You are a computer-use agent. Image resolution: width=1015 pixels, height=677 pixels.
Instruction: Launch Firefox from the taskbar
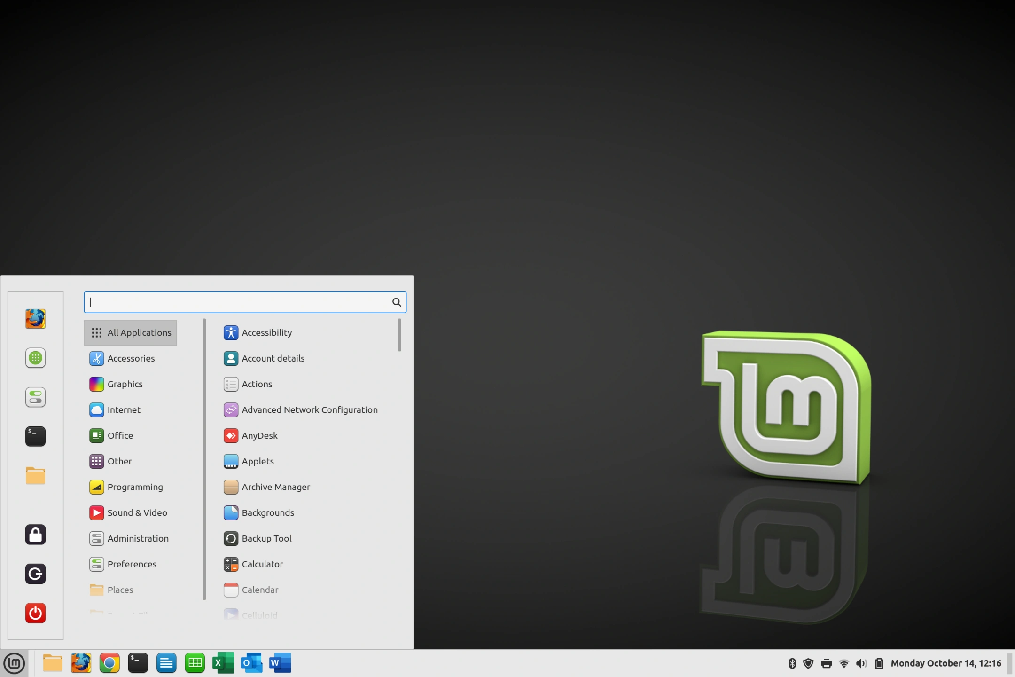tap(81, 663)
